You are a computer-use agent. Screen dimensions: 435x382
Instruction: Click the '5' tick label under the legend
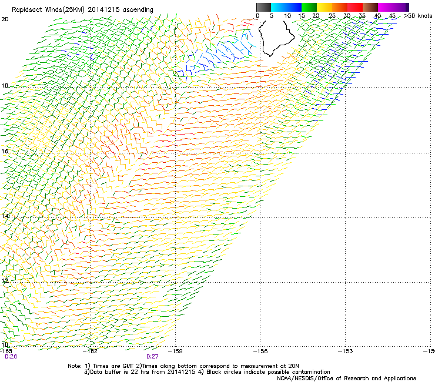pyautogui.click(x=272, y=16)
